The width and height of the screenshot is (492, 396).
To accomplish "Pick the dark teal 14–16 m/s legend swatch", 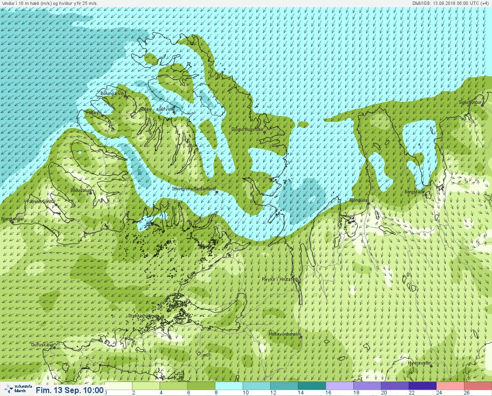I will coord(312,386).
